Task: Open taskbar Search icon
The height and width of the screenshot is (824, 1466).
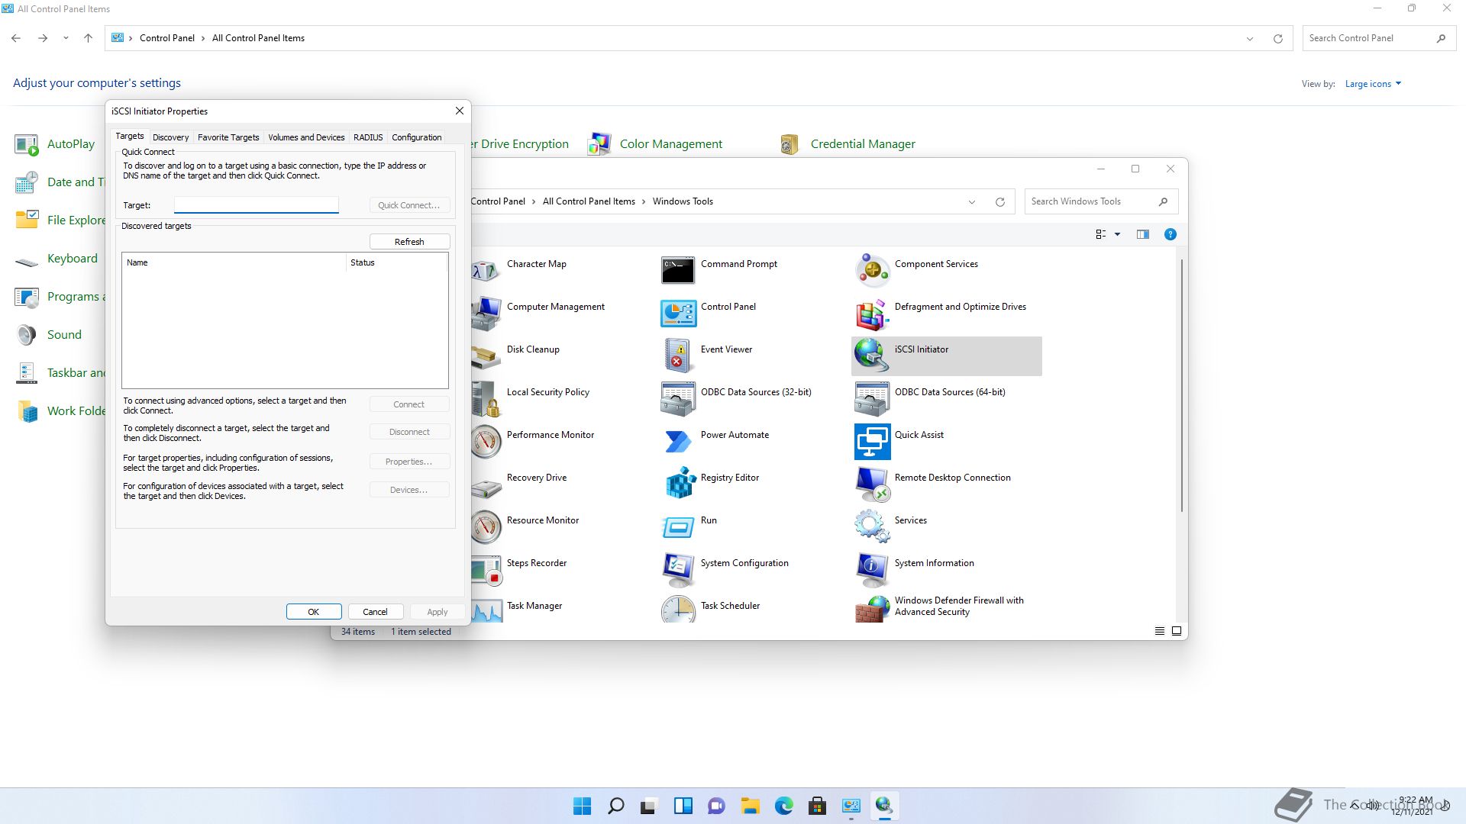Action: point(615,806)
